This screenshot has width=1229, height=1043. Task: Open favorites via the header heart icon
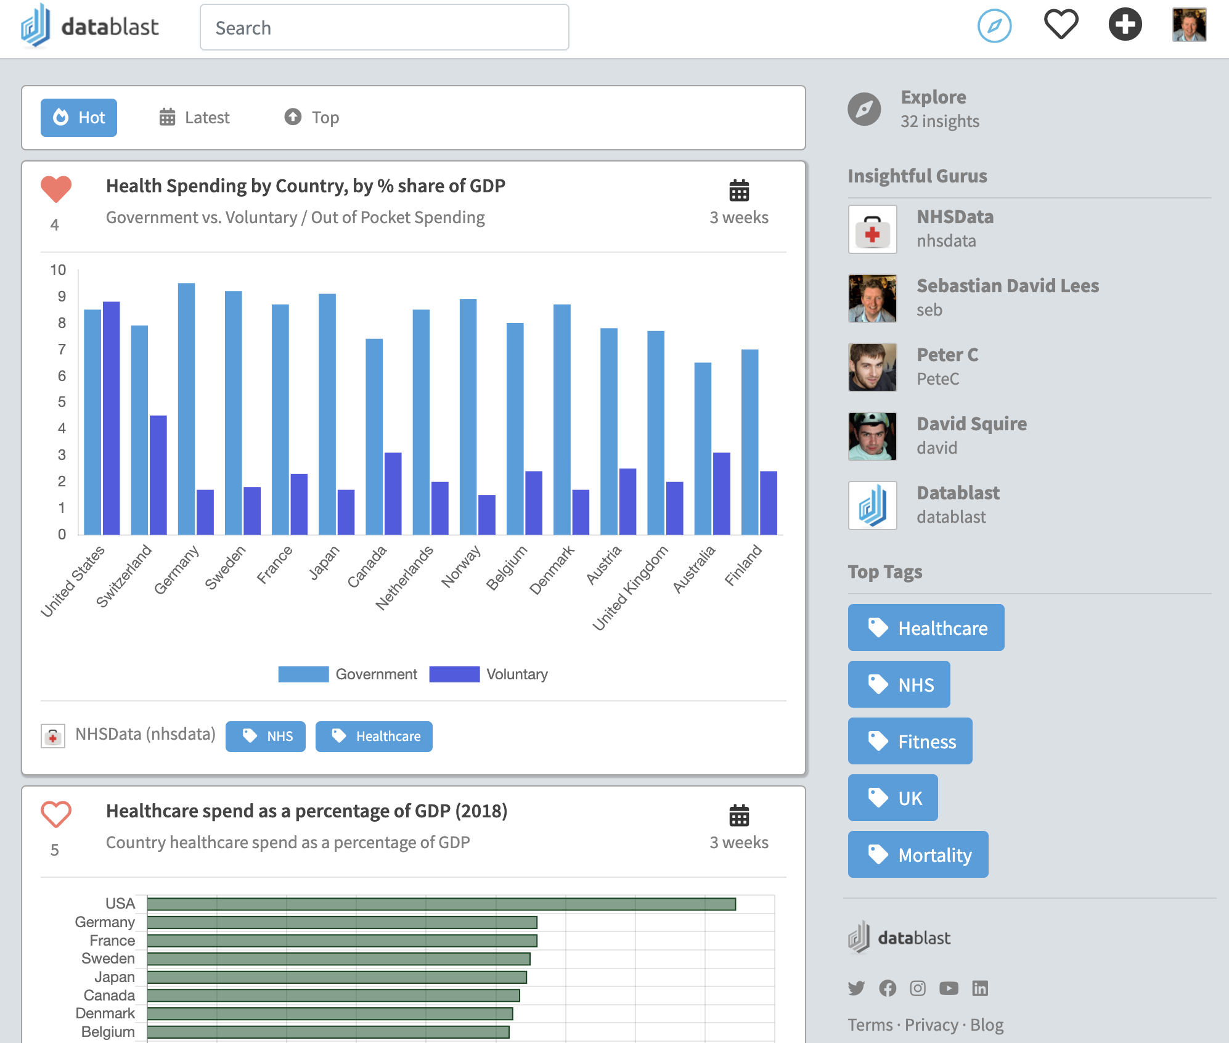pyautogui.click(x=1061, y=25)
